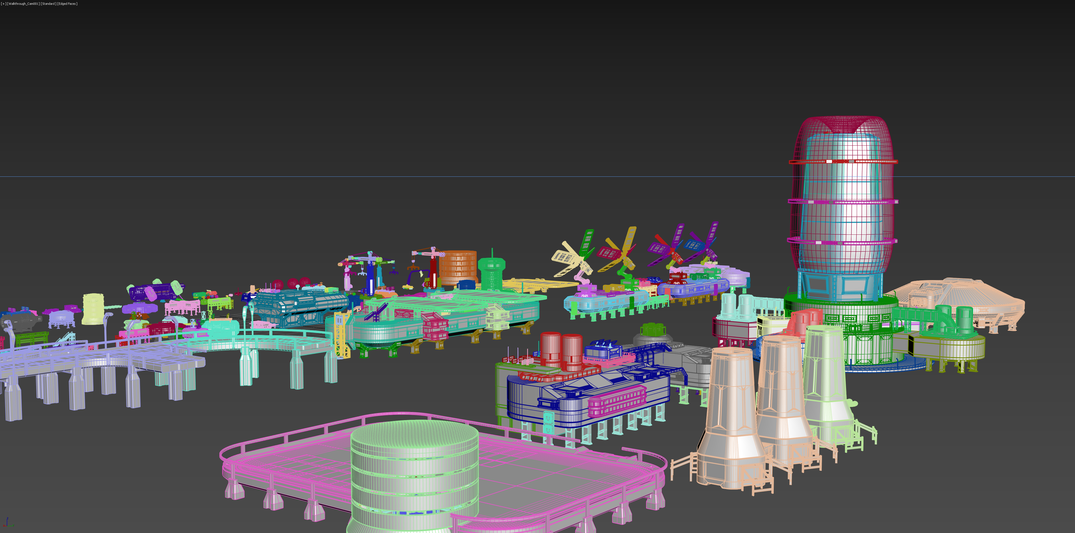Open the Walkthrough_Cam001 viewport label menu
The height and width of the screenshot is (533, 1075).
(x=23, y=4)
